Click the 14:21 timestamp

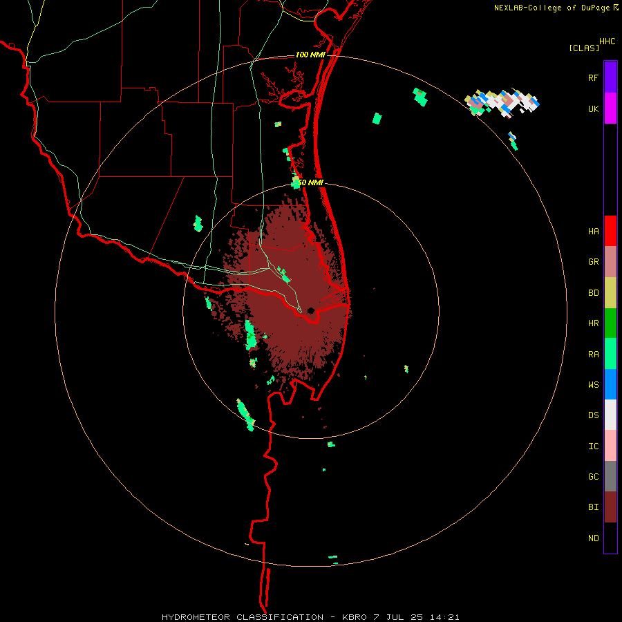[x=444, y=617]
